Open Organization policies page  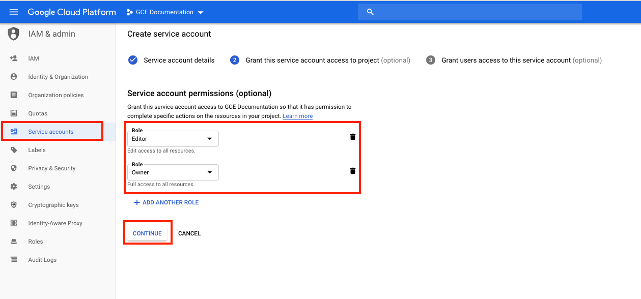pyautogui.click(x=56, y=95)
